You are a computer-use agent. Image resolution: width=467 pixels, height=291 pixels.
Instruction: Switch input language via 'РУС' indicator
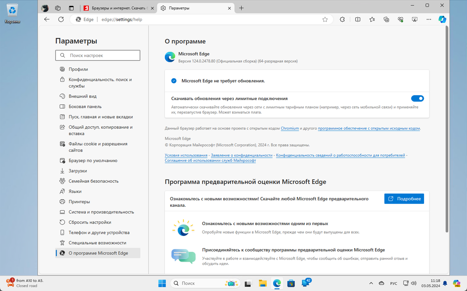point(394,283)
